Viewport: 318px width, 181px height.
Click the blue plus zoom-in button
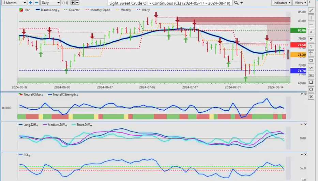tap(30, 3)
